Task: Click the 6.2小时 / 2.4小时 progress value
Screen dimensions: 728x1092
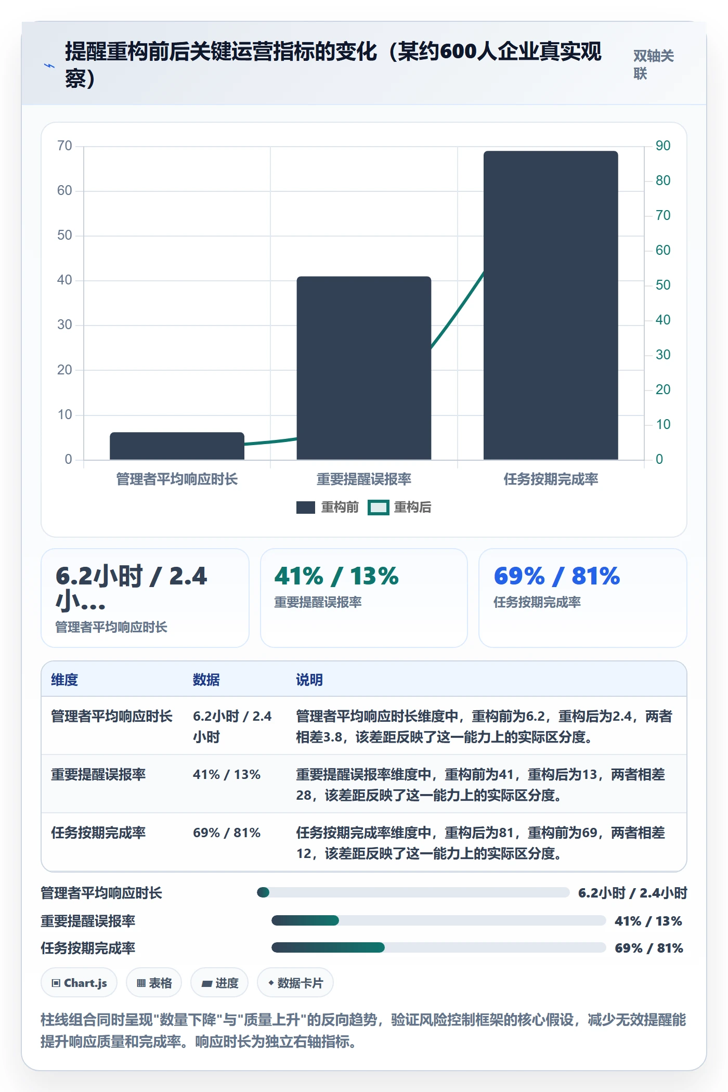Action: click(x=633, y=893)
